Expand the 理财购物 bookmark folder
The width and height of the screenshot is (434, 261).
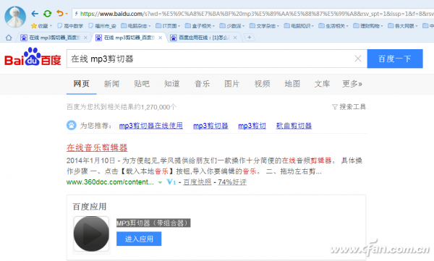click(x=368, y=26)
